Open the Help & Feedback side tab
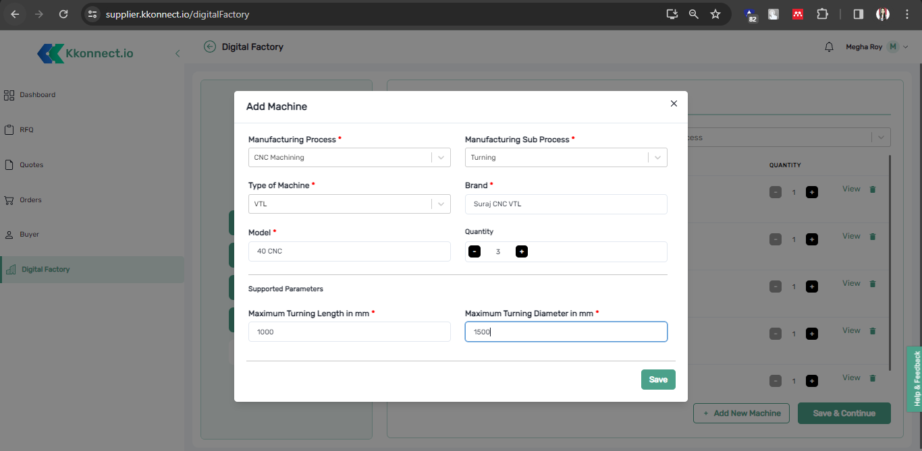The image size is (922, 451). coord(916,378)
